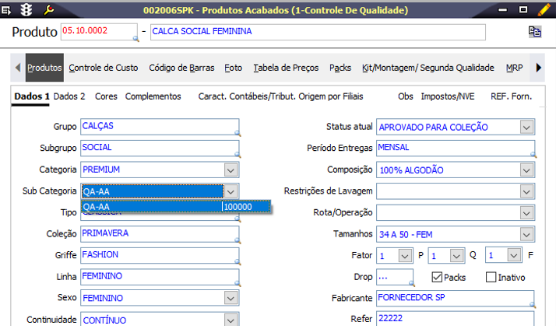
Task: Open the Cores sub-tab
Action: (x=106, y=96)
